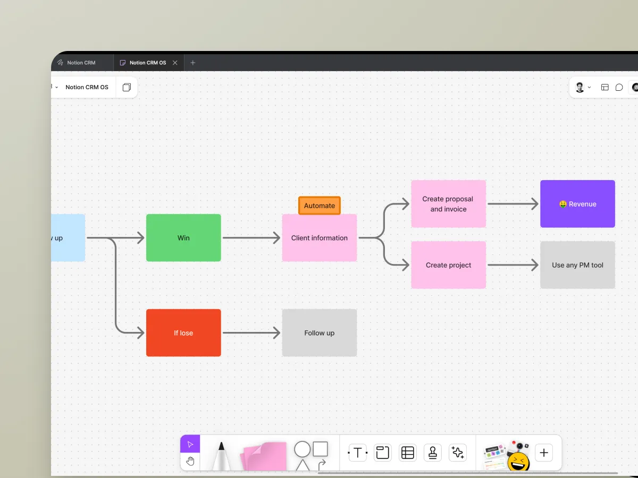Open the layout view icon

click(605, 87)
